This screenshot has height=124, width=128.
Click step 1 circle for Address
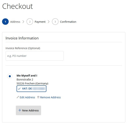(5, 22)
